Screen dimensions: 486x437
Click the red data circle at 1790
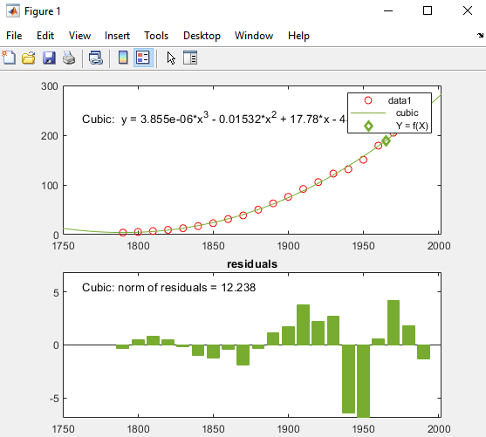(x=123, y=232)
